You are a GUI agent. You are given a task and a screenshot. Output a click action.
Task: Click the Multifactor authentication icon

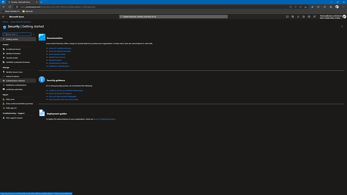(x=4, y=85)
